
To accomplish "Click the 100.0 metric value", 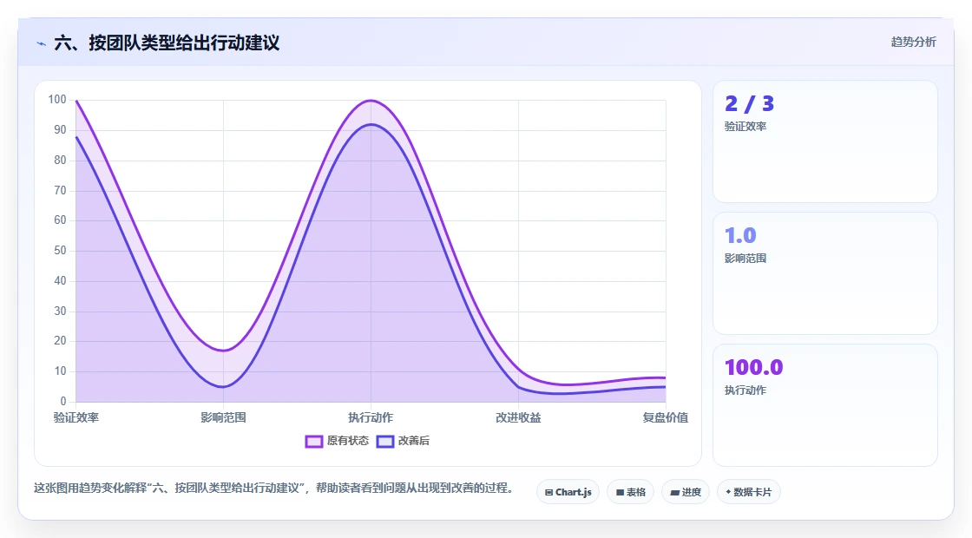I will coord(754,368).
